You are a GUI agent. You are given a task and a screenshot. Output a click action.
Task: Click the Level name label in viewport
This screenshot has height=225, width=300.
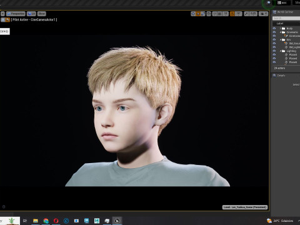pyautogui.click(x=245, y=207)
